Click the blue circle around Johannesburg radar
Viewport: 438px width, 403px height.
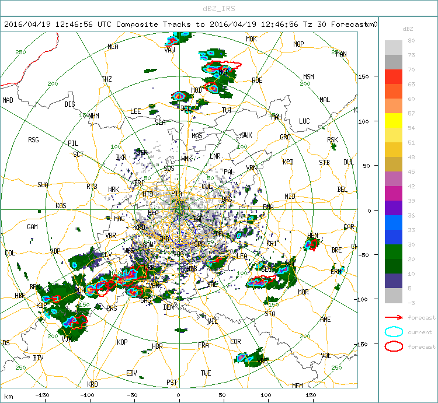[182, 232]
